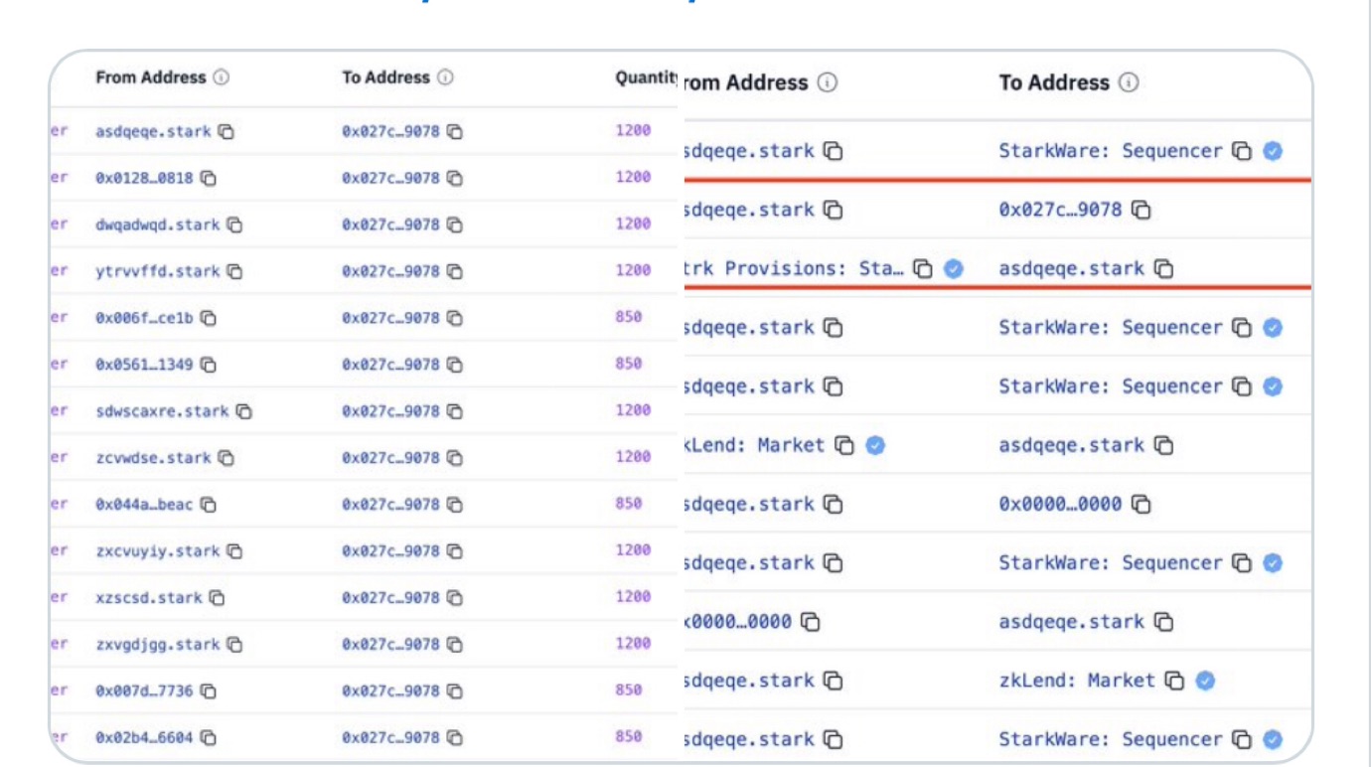The image size is (1371, 767).
Task: Click copy icon beside 0x0128…0818
Action: click(209, 179)
